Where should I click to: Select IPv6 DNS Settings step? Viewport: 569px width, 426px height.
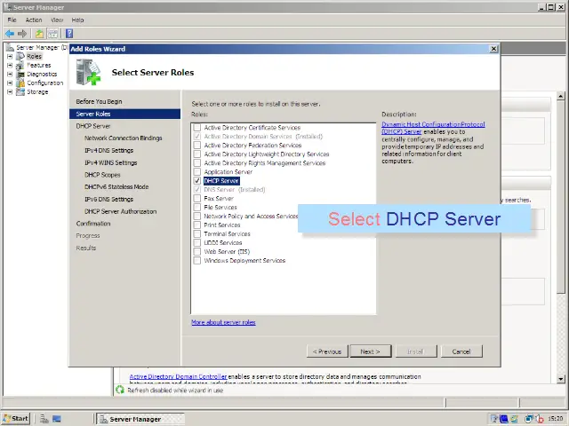point(108,199)
